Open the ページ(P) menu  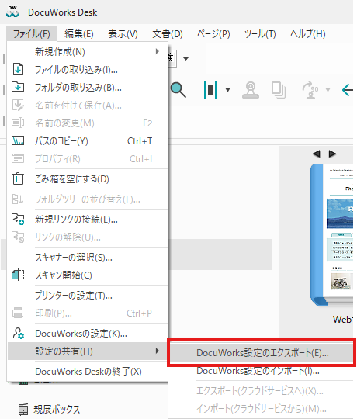pyautogui.click(x=213, y=34)
